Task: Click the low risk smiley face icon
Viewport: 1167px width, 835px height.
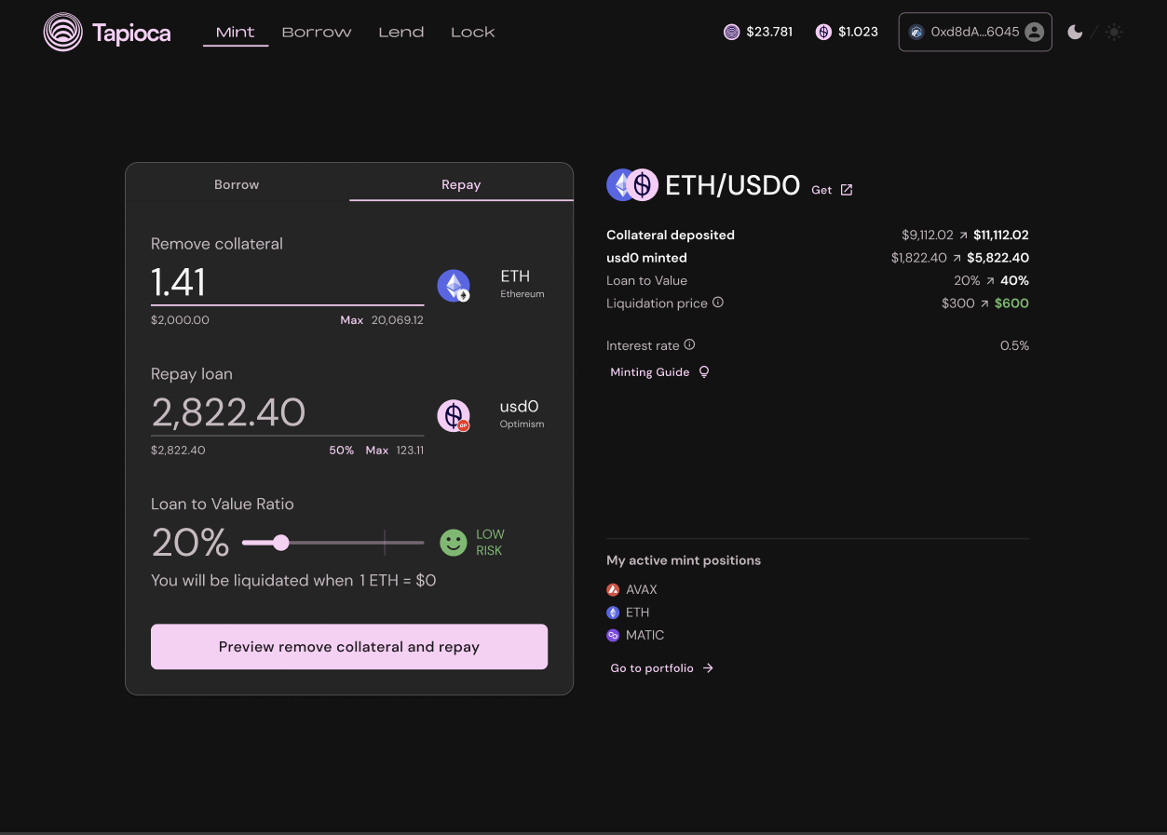Action: 454,543
